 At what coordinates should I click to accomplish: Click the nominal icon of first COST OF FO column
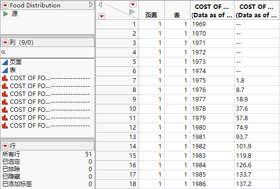point(5,78)
